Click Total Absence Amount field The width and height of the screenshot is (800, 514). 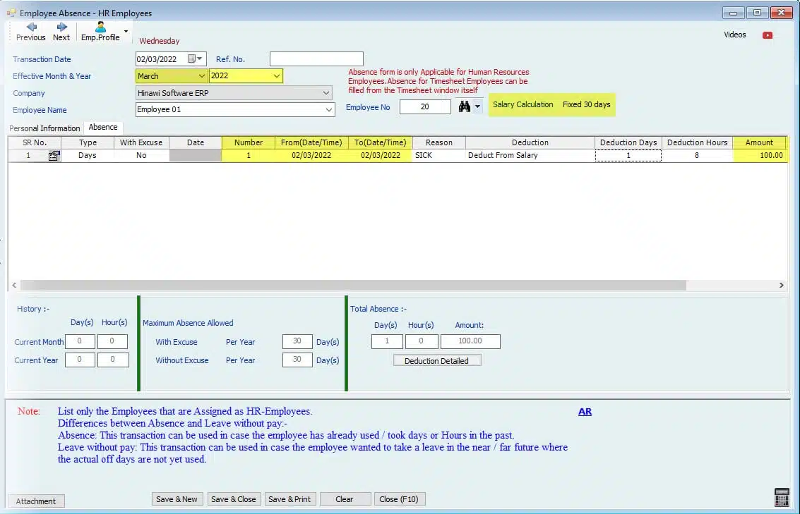pos(470,341)
